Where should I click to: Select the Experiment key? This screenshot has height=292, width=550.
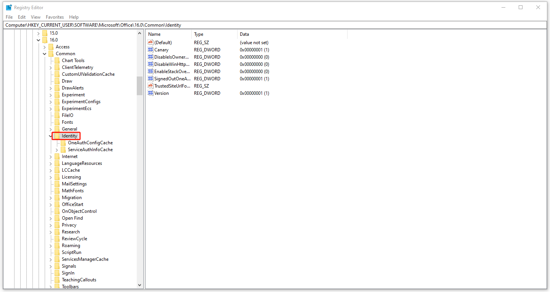[73, 95]
